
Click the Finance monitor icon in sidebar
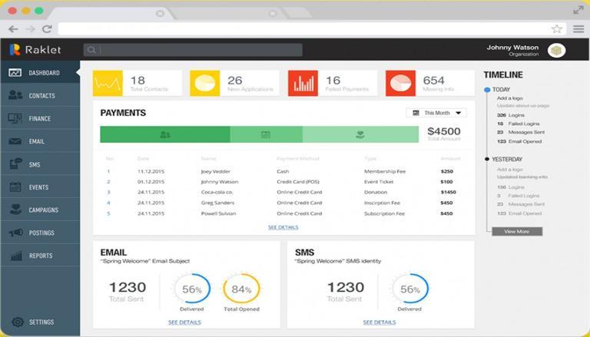(15, 118)
